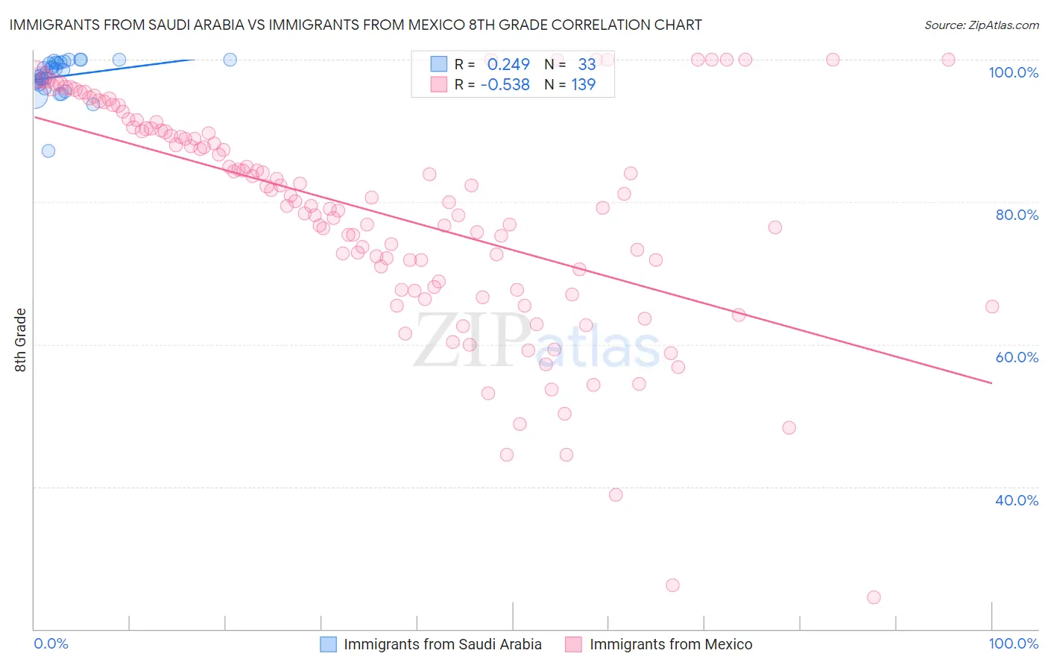
Task: Click the ZIPatlas watermark in chart center
Action: (x=537, y=341)
